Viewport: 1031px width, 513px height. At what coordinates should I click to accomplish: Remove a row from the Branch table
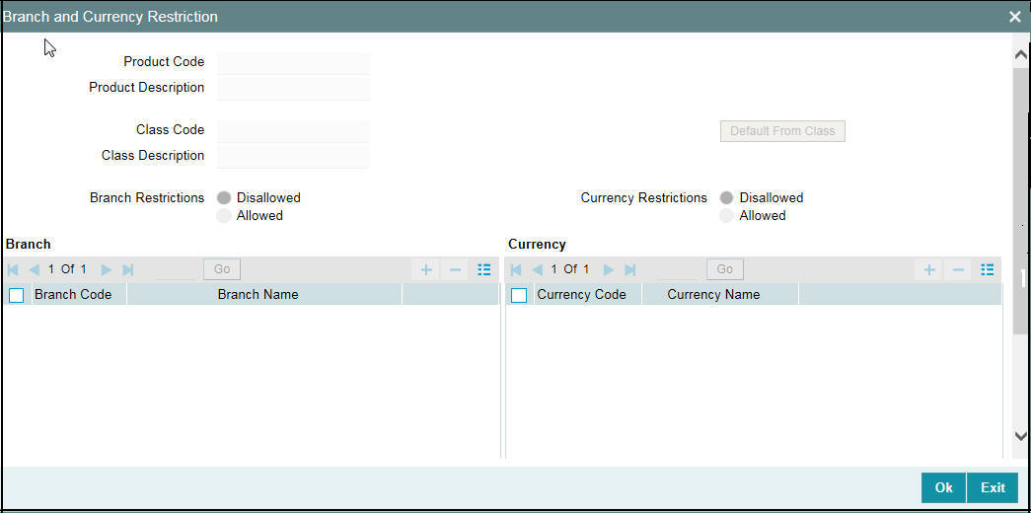pyautogui.click(x=455, y=269)
